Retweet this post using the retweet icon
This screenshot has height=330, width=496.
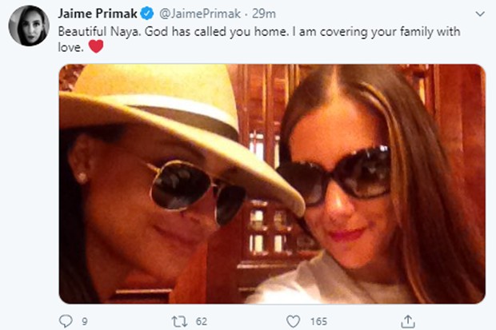tap(179, 321)
